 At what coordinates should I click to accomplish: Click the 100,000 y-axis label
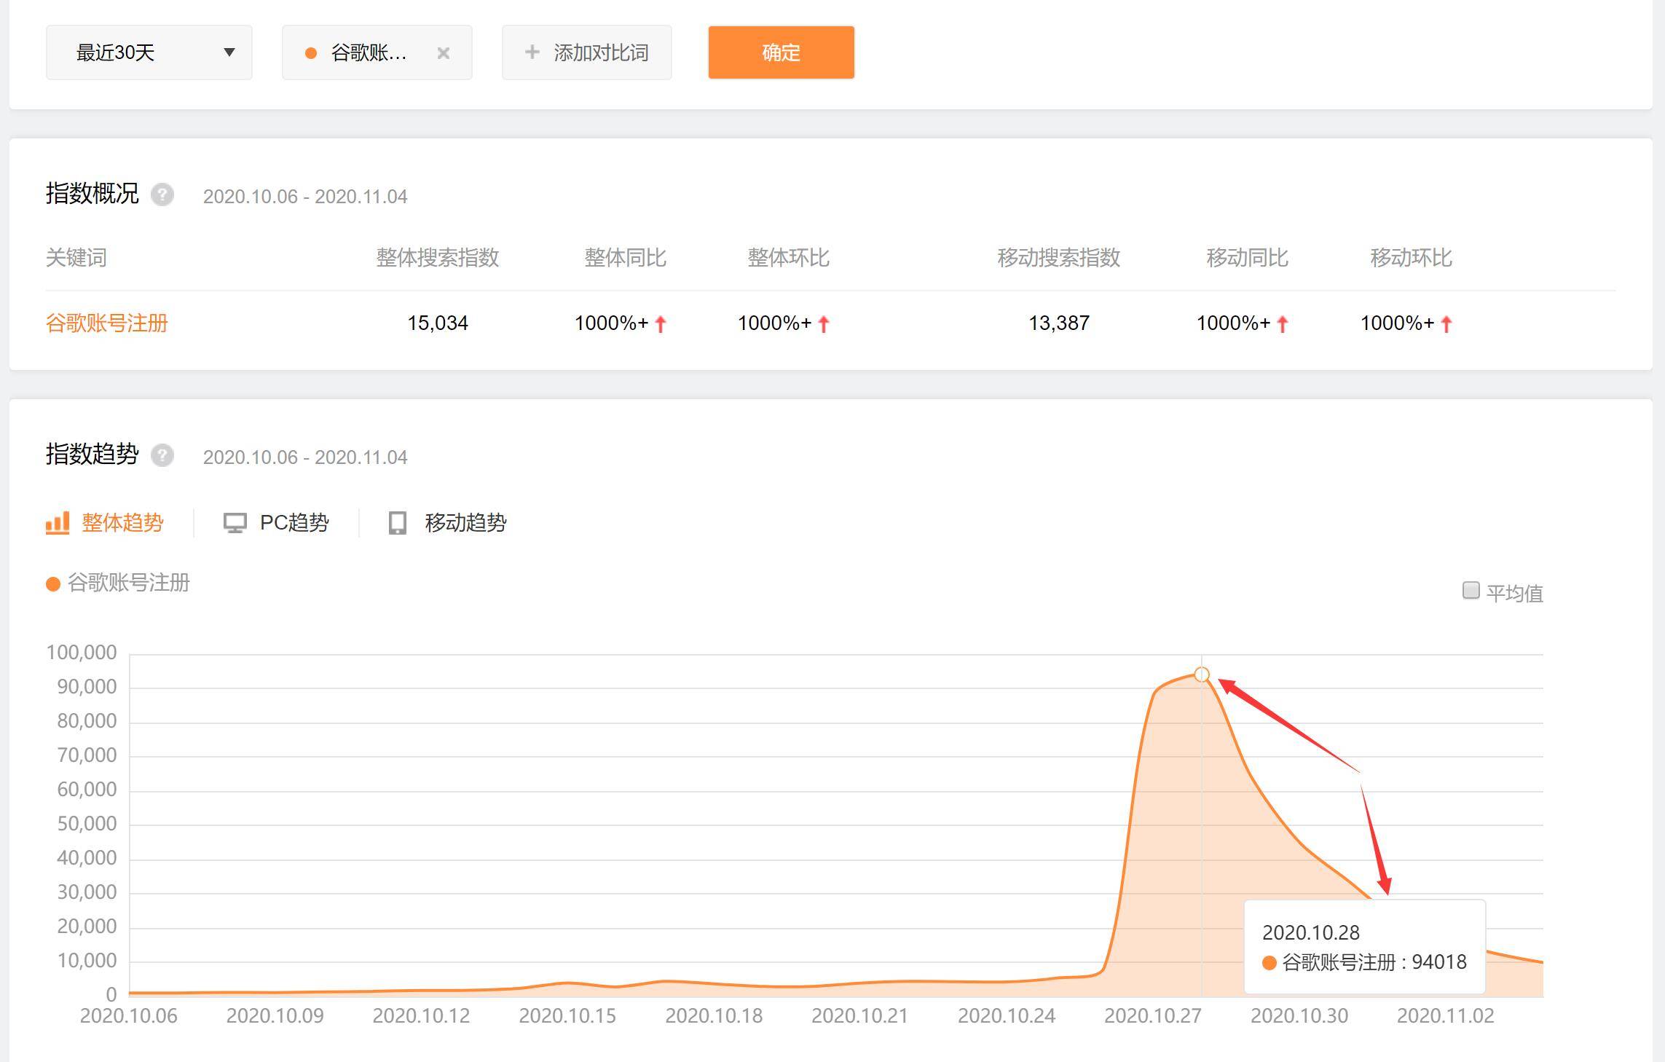pos(82,653)
